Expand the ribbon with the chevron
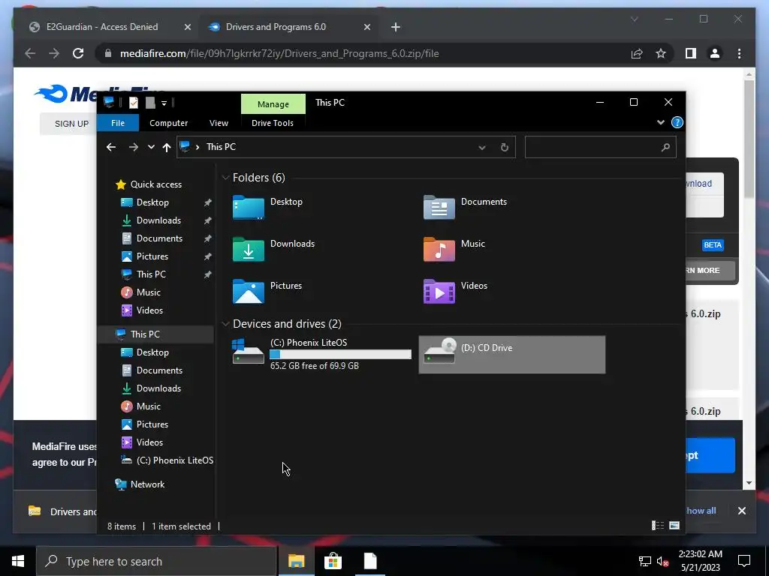This screenshot has width=769, height=576. coord(661,122)
